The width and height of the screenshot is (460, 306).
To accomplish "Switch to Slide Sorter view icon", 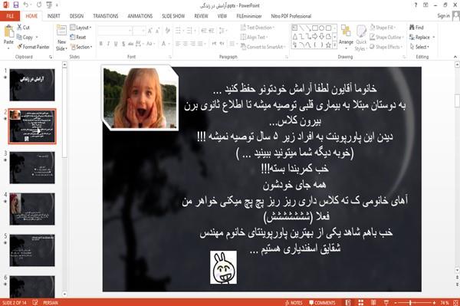I will coord(360,303).
